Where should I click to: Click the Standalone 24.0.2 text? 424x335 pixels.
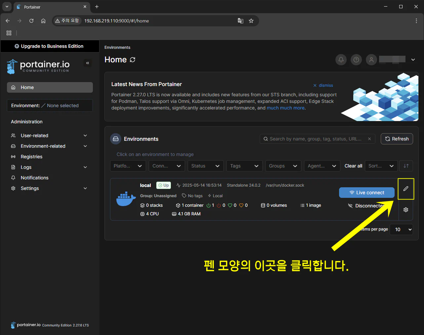(x=244, y=185)
